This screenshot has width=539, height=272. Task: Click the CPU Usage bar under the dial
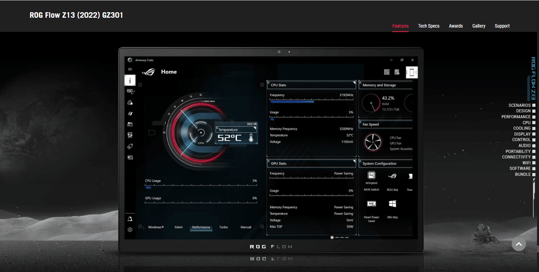[x=201, y=186]
